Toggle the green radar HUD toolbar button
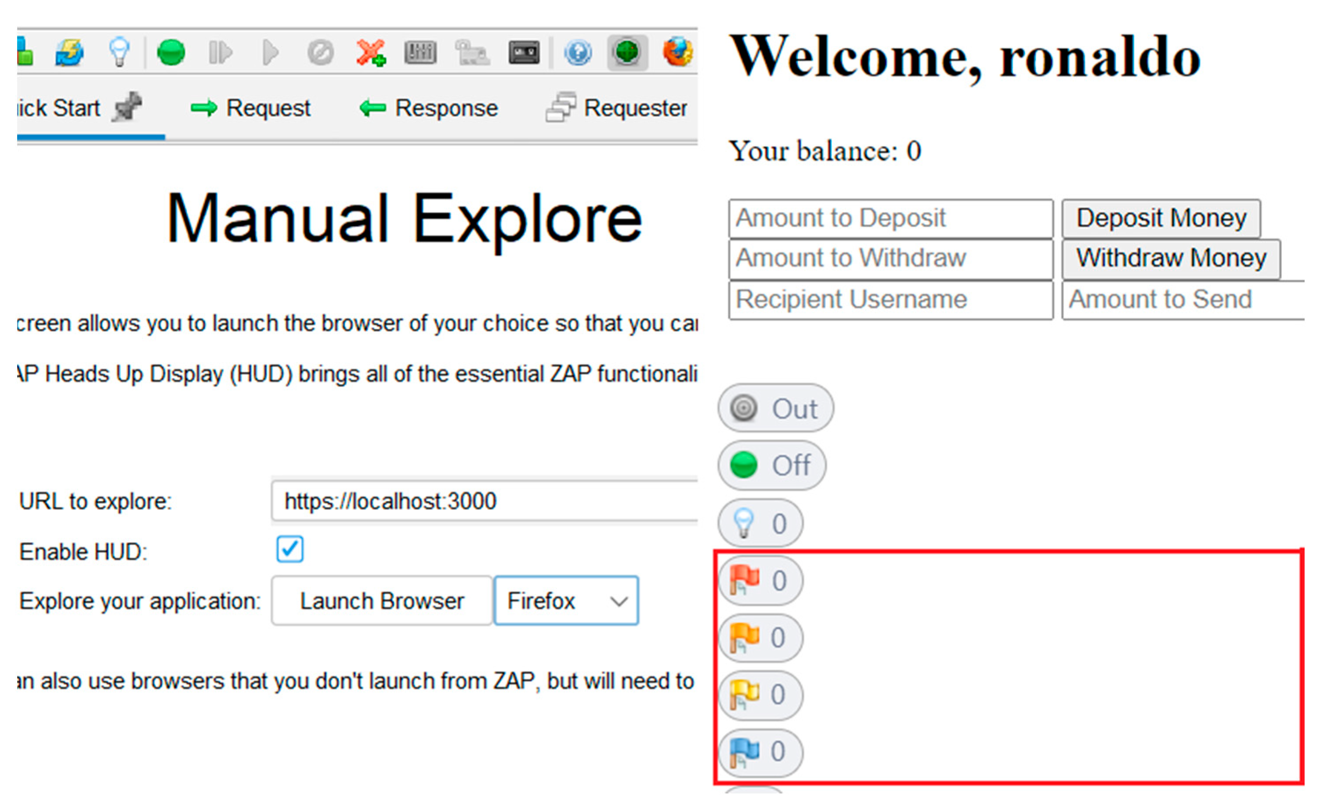This screenshot has width=1324, height=806. (627, 52)
